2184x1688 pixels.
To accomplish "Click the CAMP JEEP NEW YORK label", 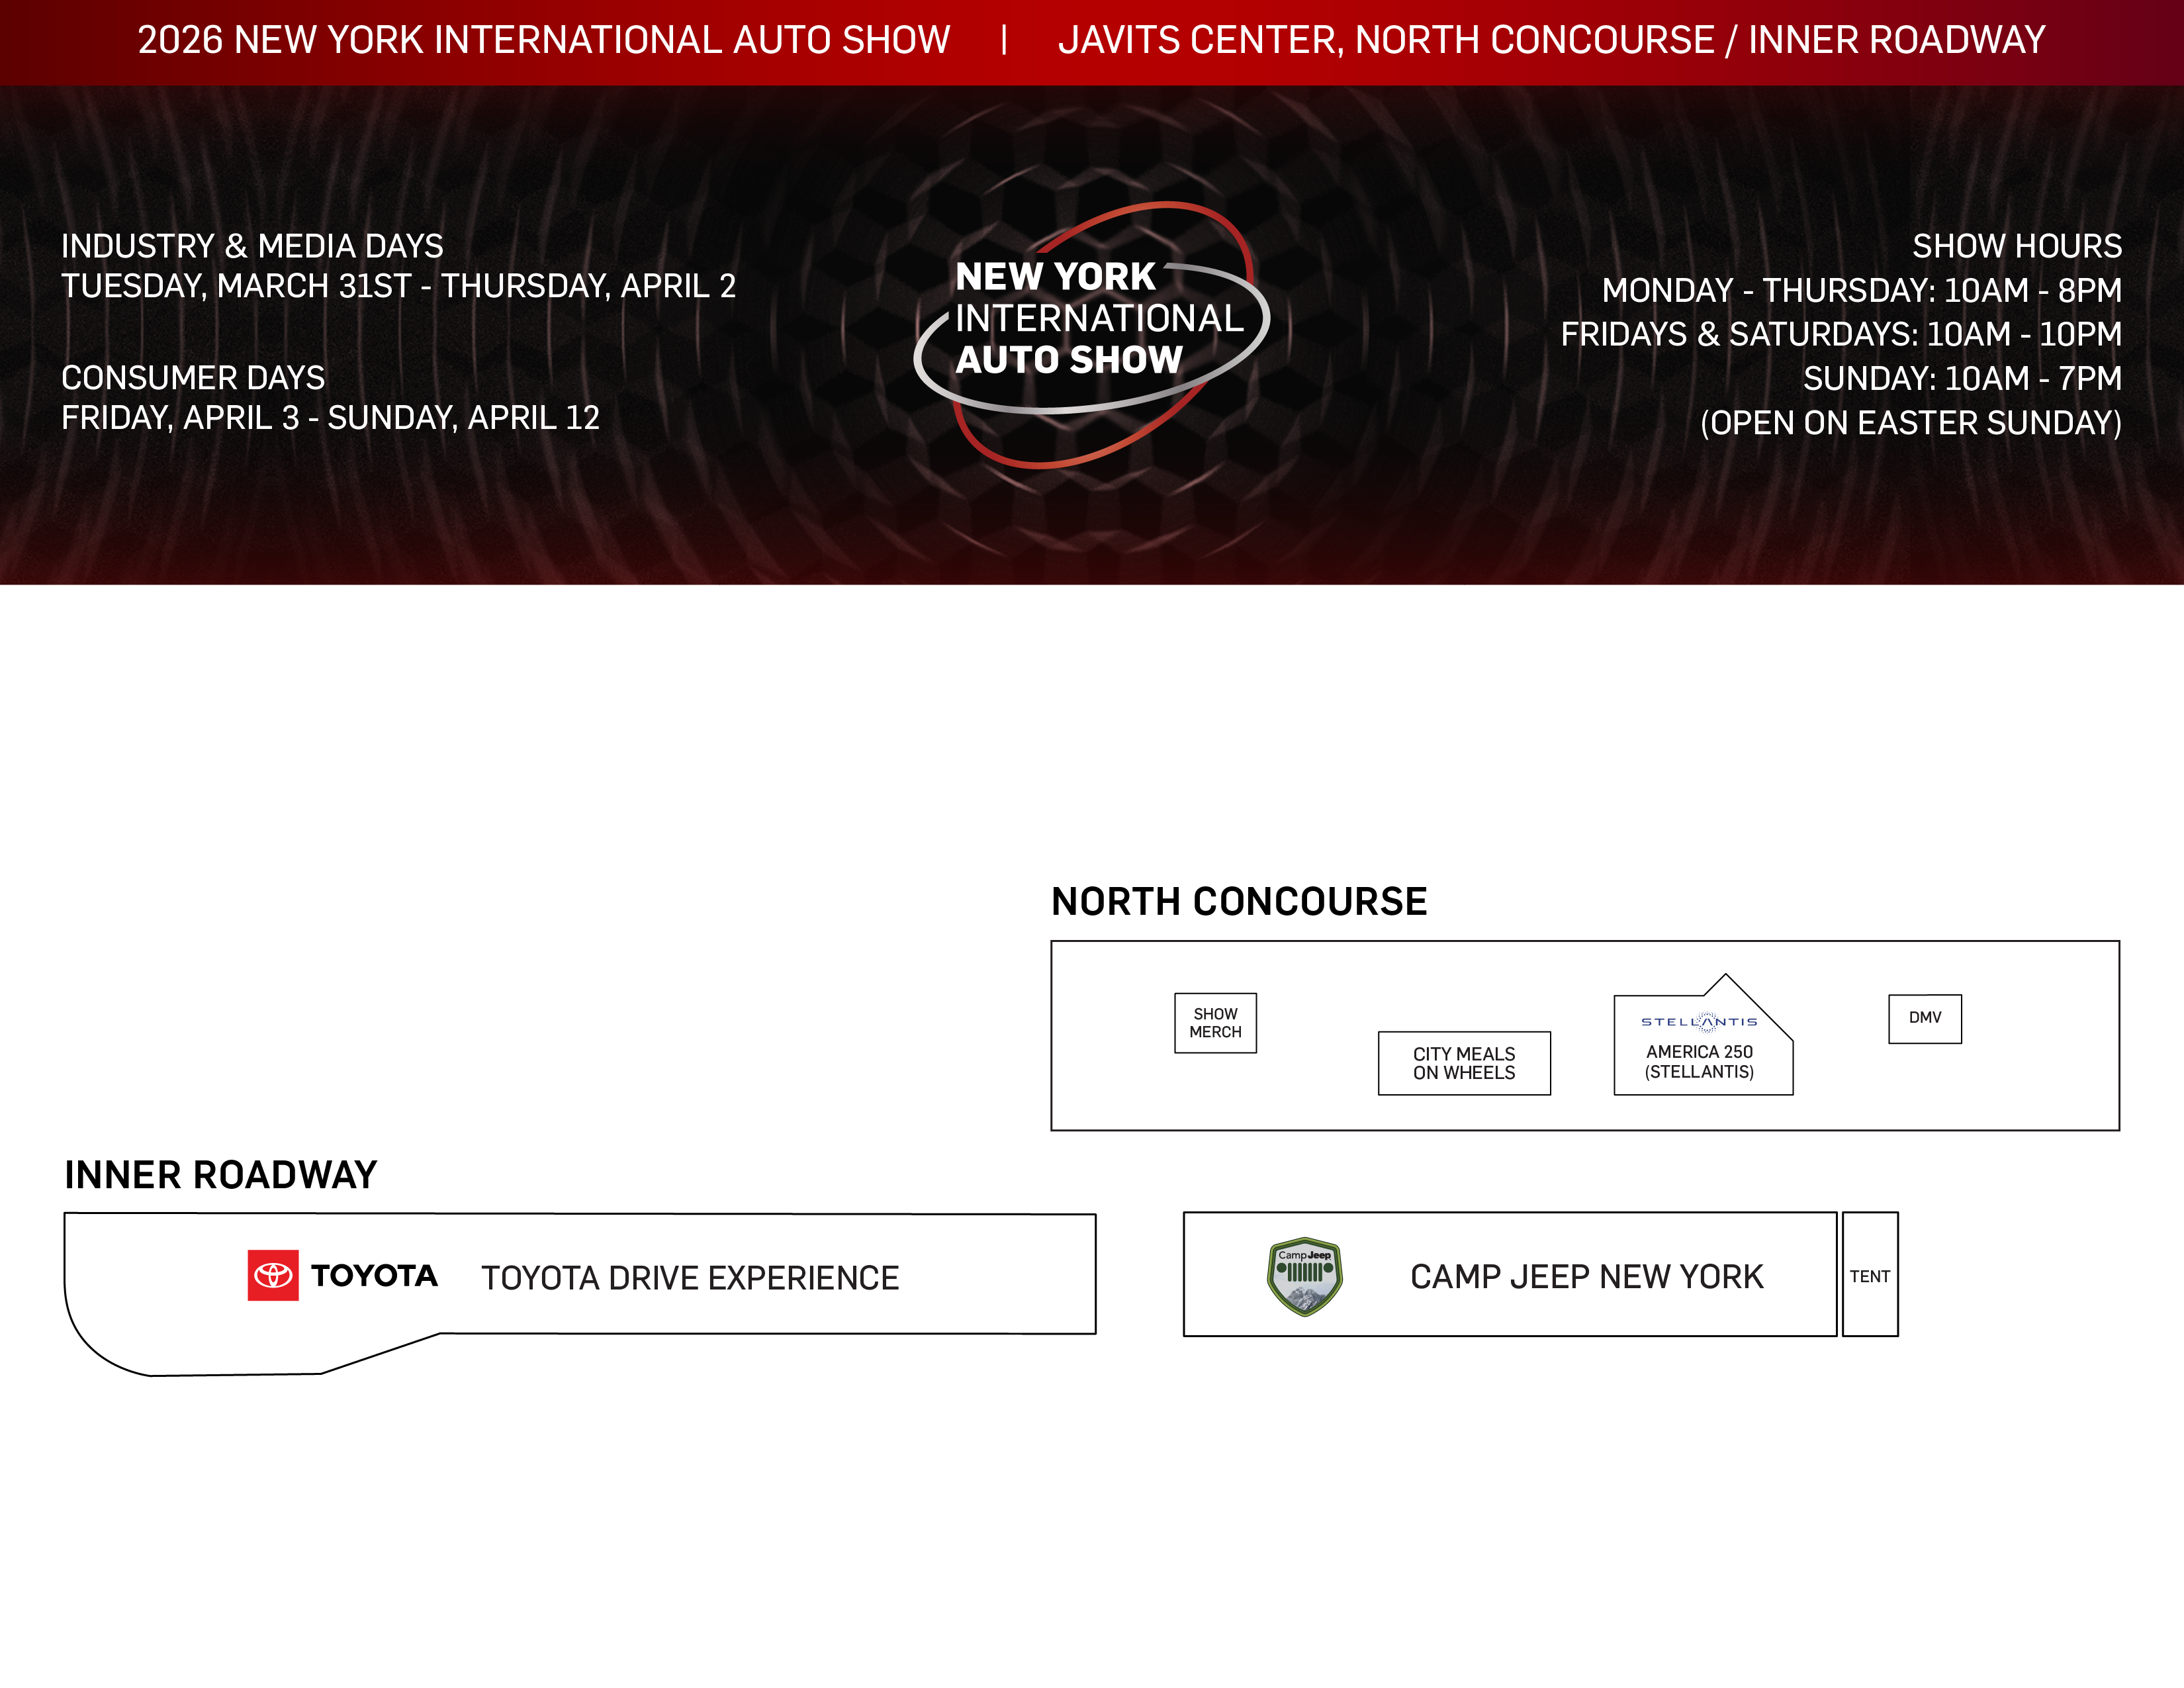I will click(x=1586, y=1277).
